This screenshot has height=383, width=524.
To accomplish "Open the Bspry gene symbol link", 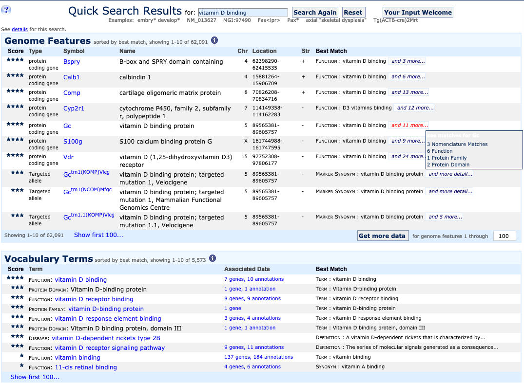I will 72,62.
